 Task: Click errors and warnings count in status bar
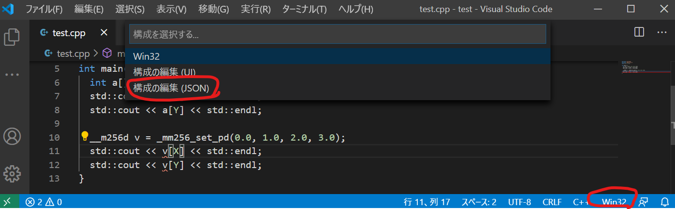(x=43, y=202)
